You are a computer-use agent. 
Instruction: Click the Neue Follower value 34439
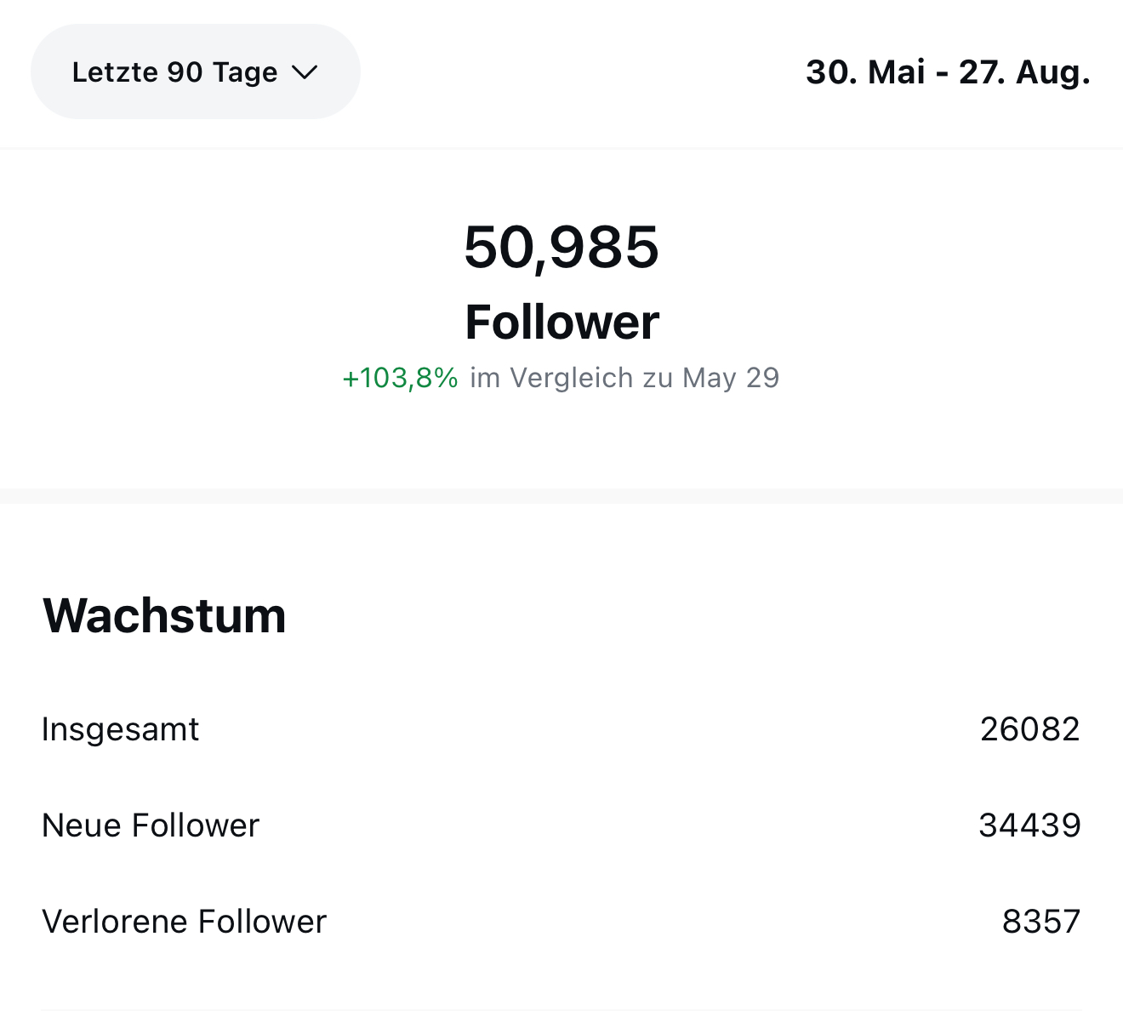point(1029,825)
